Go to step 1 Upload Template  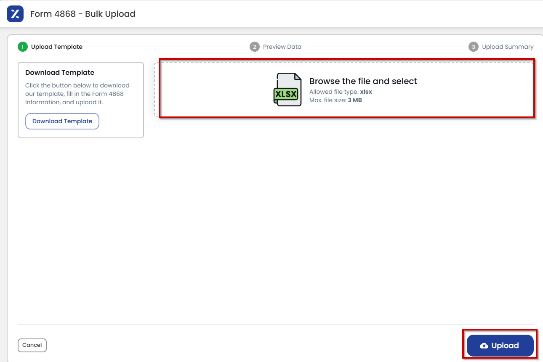[50, 47]
